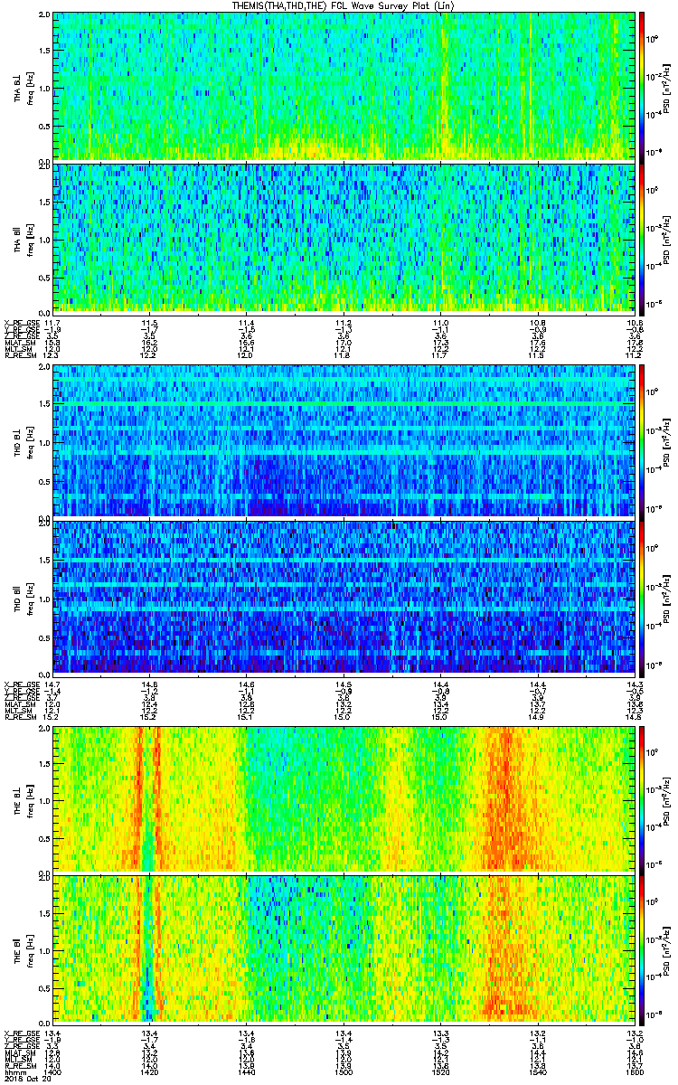Click the PSD color bar beside THA B-perpendicular
The height and width of the screenshot is (1085, 678).
click(x=642, y=86)
